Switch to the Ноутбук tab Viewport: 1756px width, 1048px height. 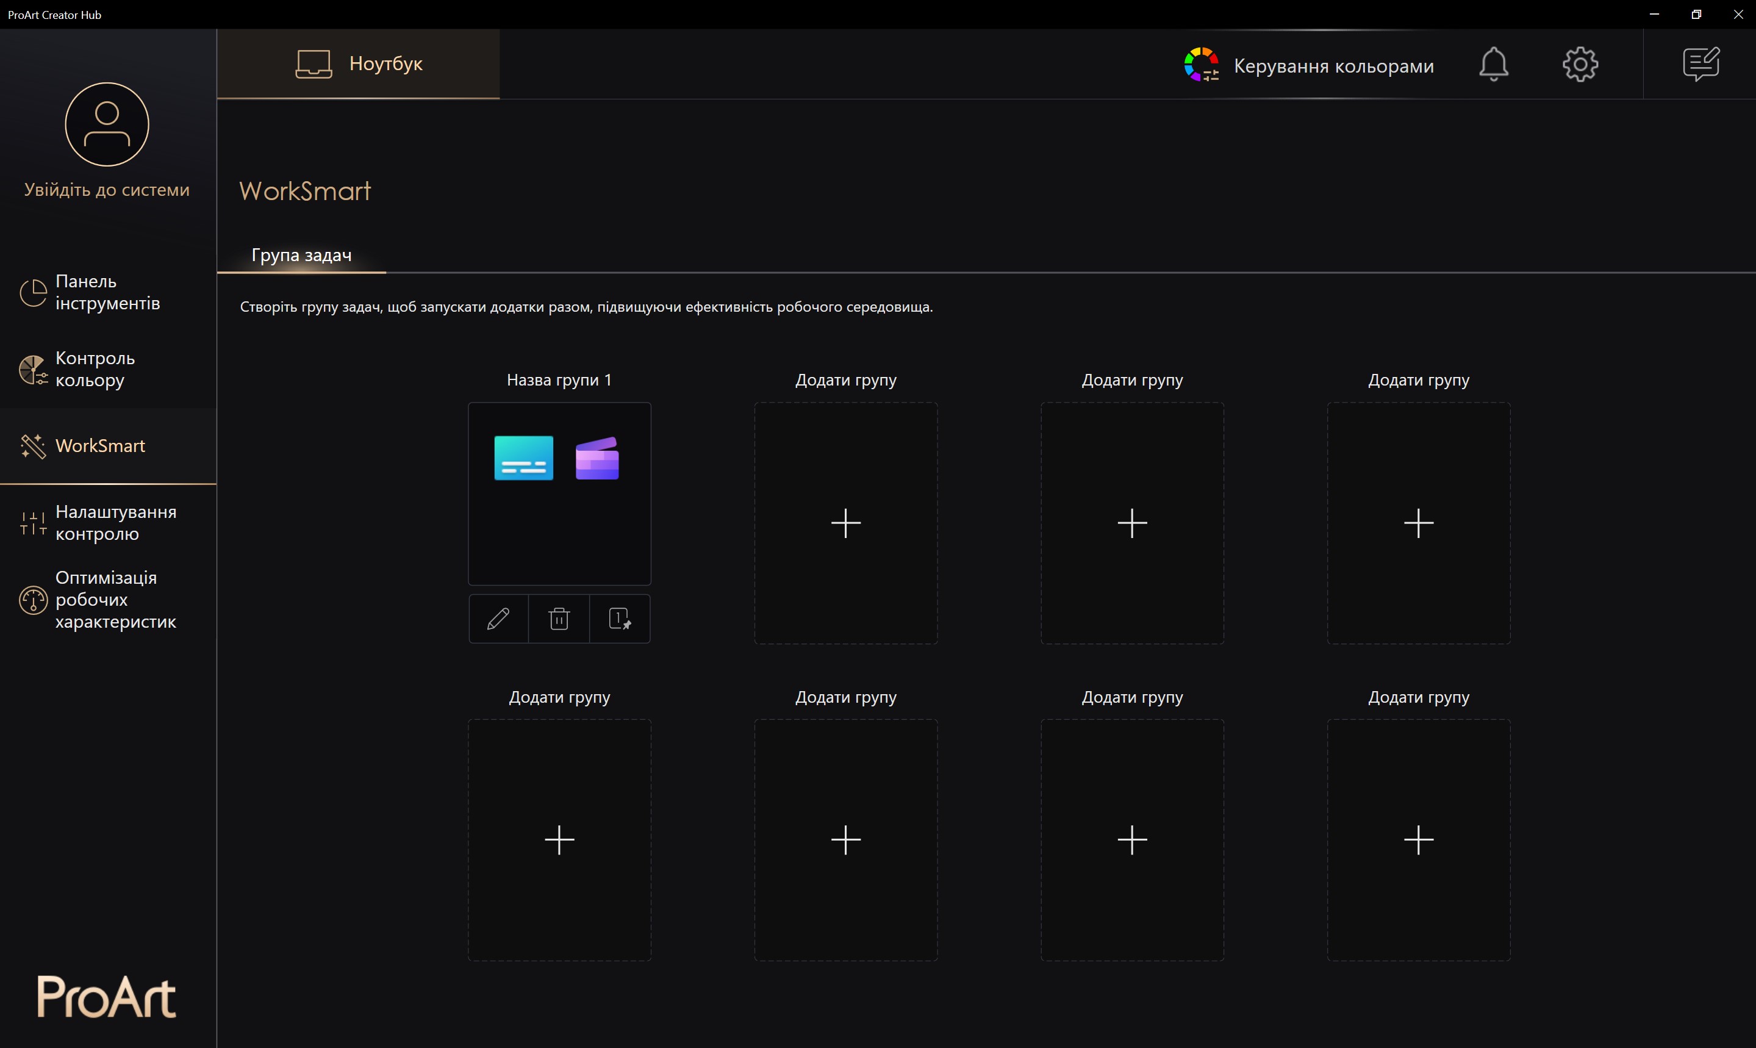359,63
